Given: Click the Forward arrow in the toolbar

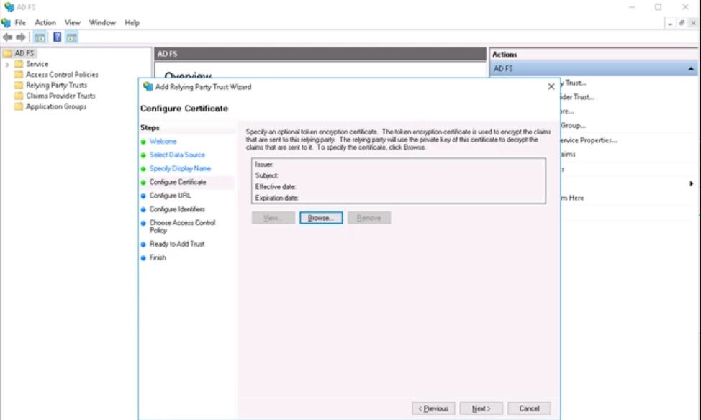Looking at the screenshot, I should tap(21, 37).
